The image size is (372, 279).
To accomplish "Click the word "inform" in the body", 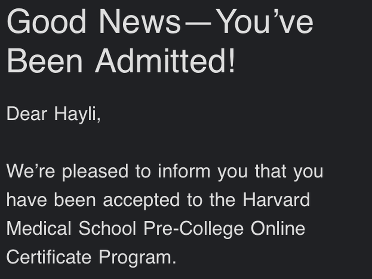I will pyautogui.click(x=184, y=171).
